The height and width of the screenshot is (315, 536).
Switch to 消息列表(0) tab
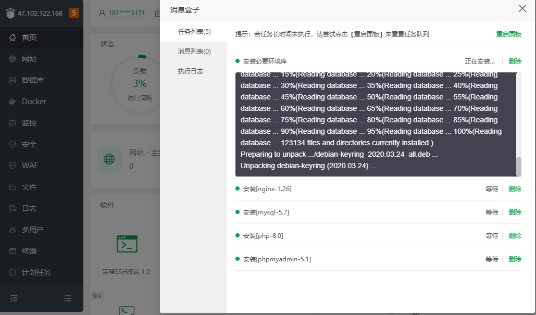pos(194,51)
